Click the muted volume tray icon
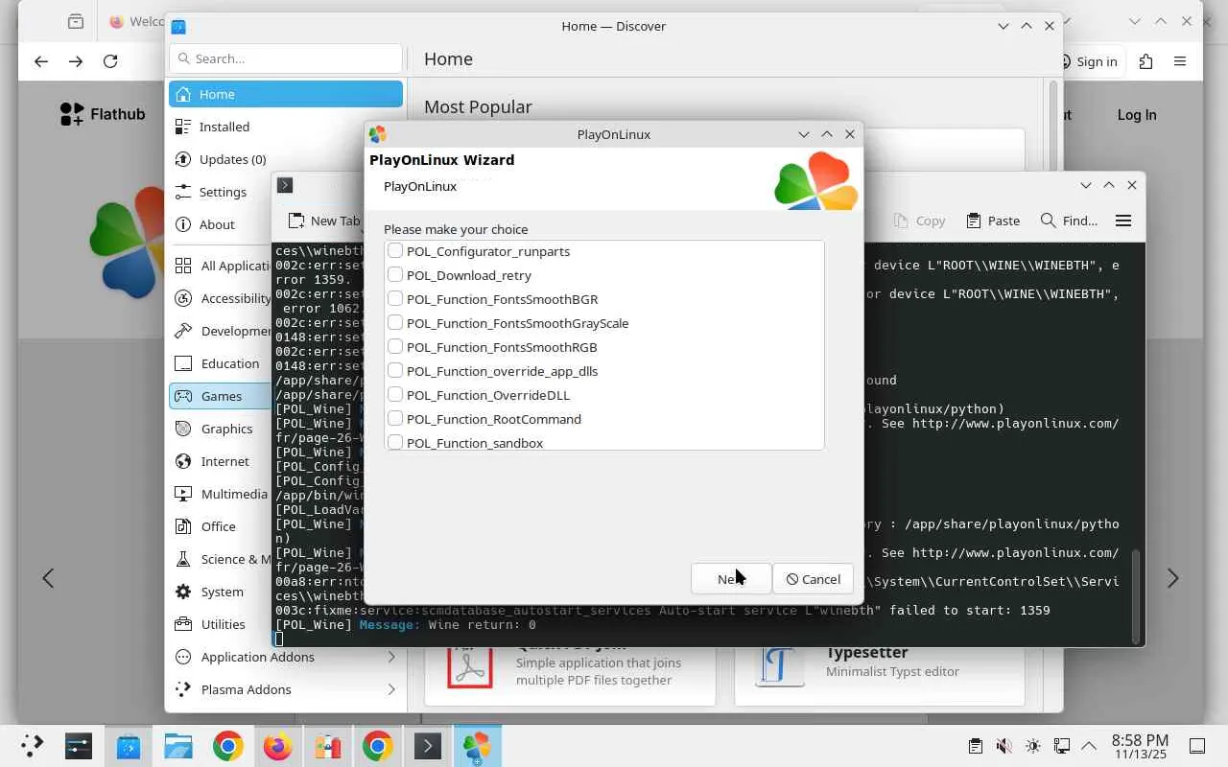The width and height of the screenshot is (1228, 767). click(1004, 746)
